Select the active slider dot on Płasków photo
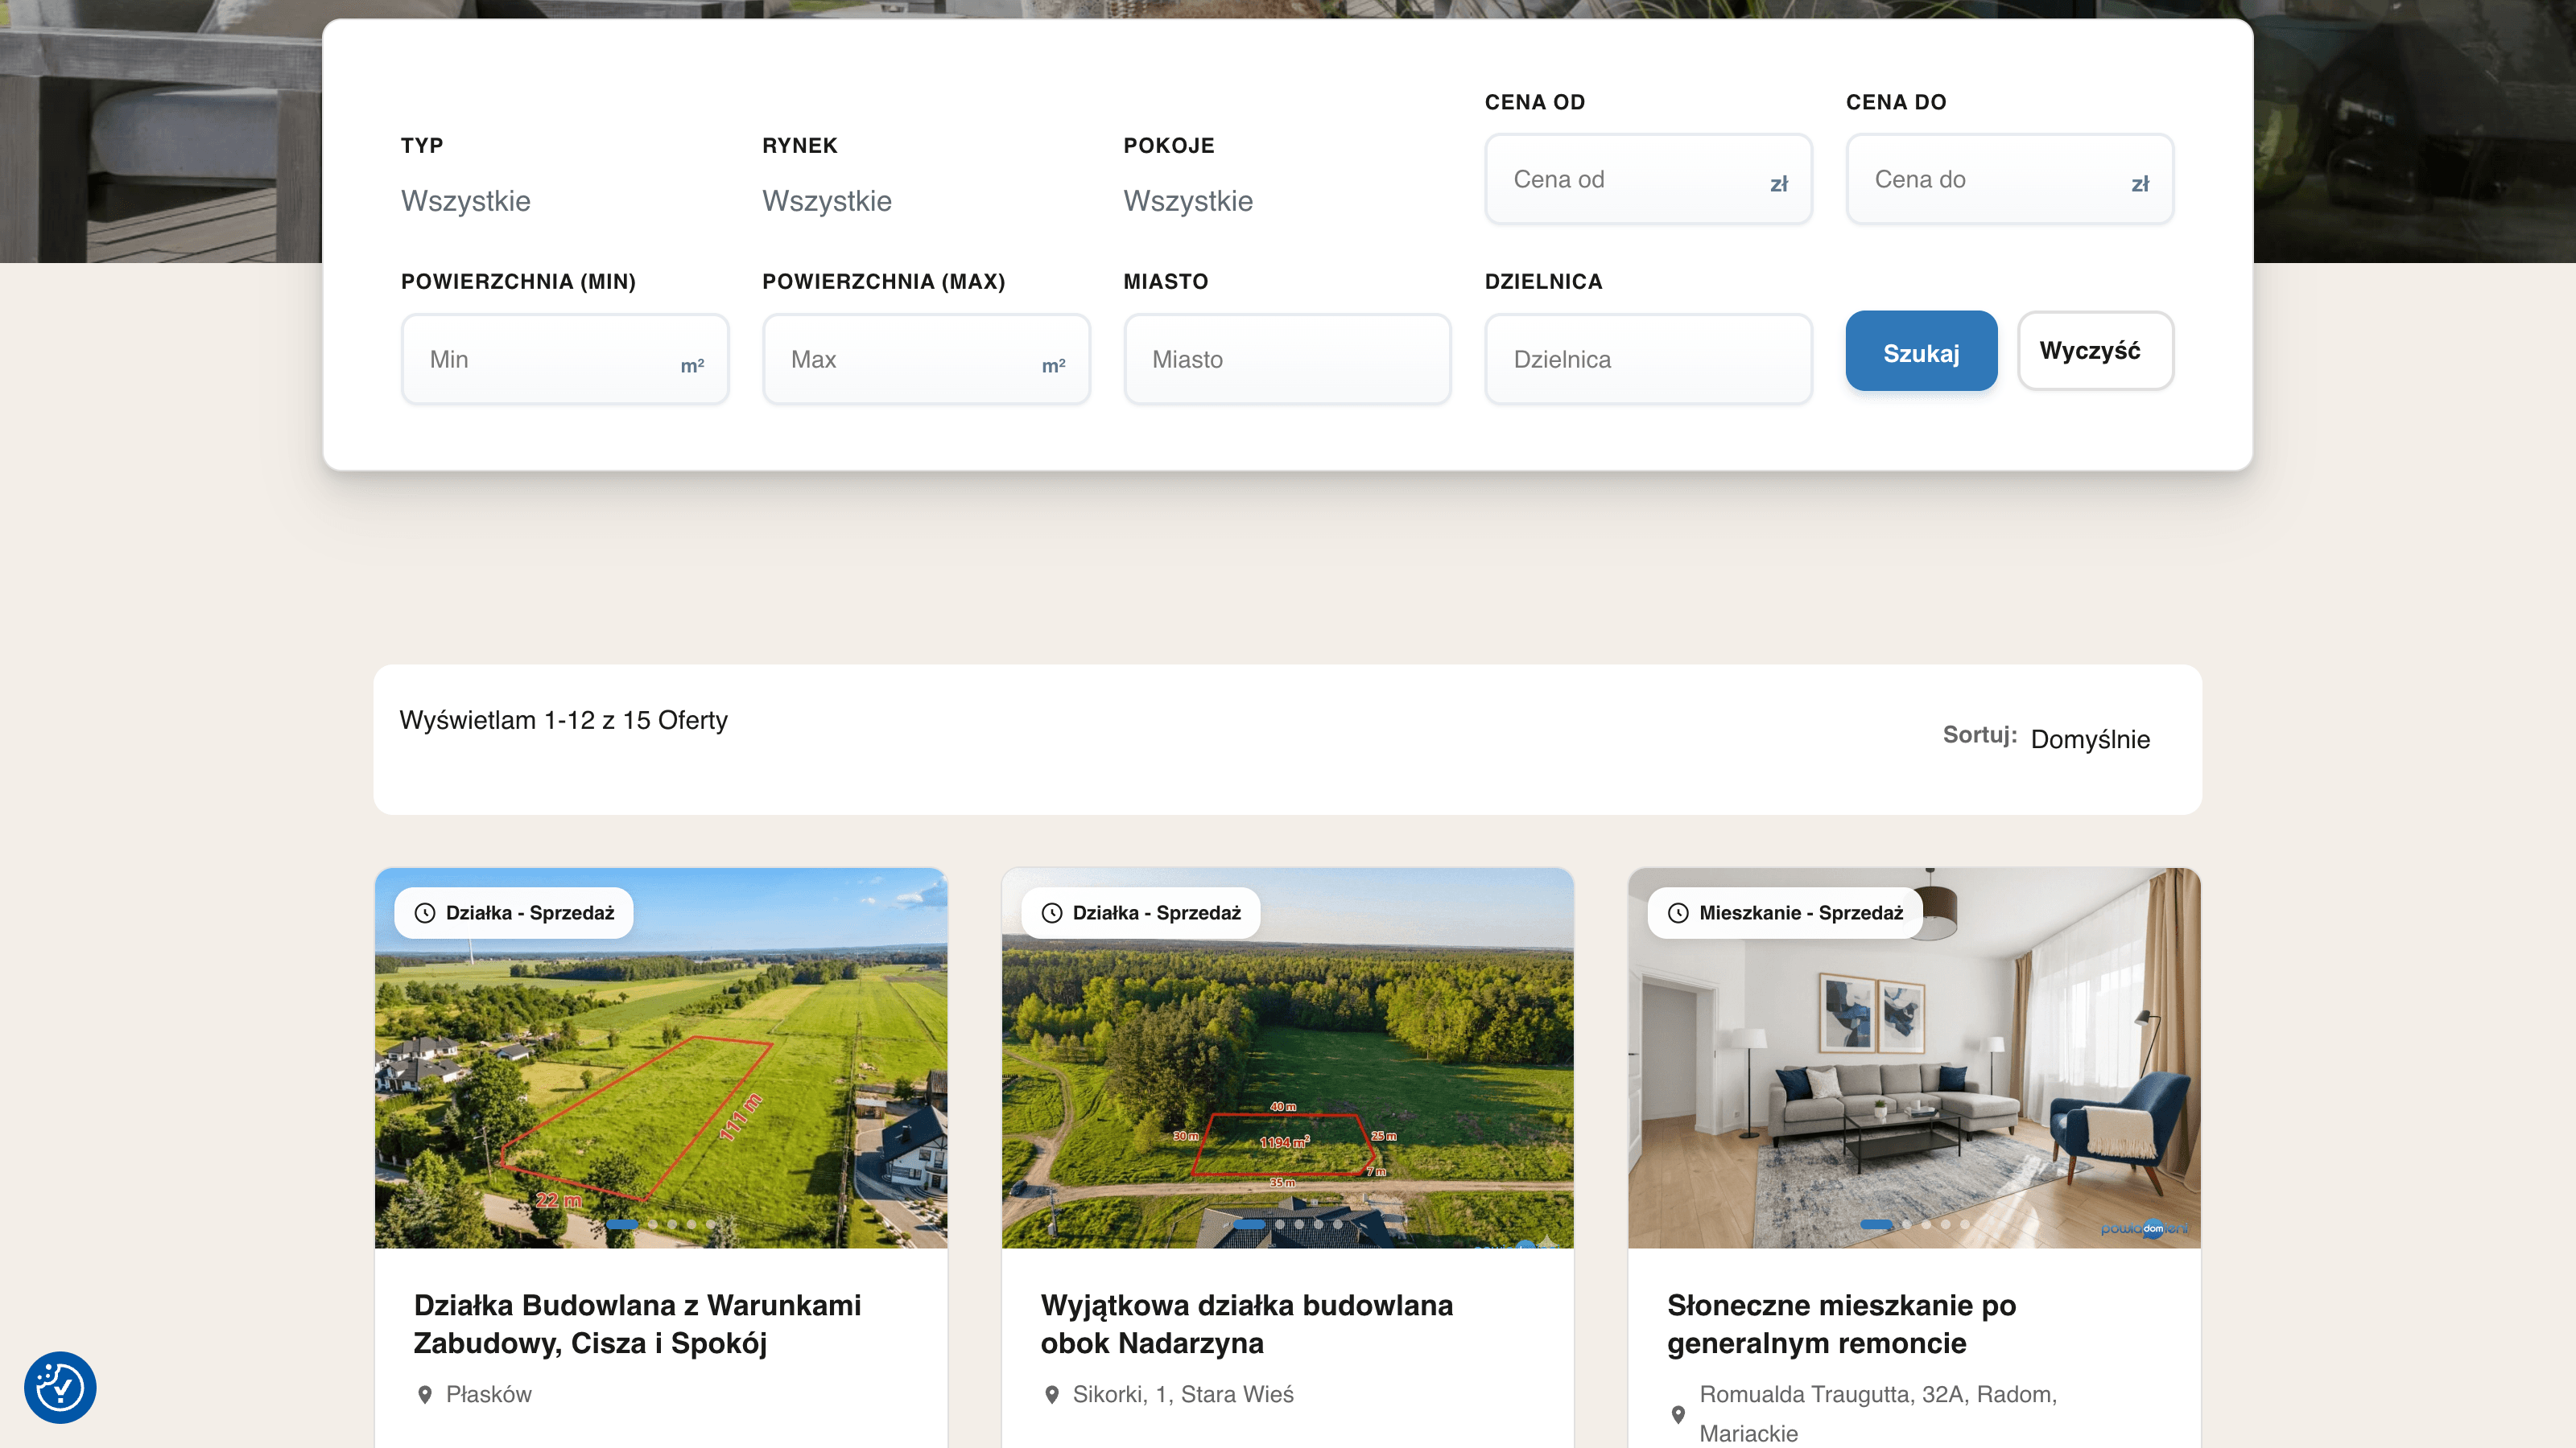2576x1448 pixels. tap(621, 1224)
